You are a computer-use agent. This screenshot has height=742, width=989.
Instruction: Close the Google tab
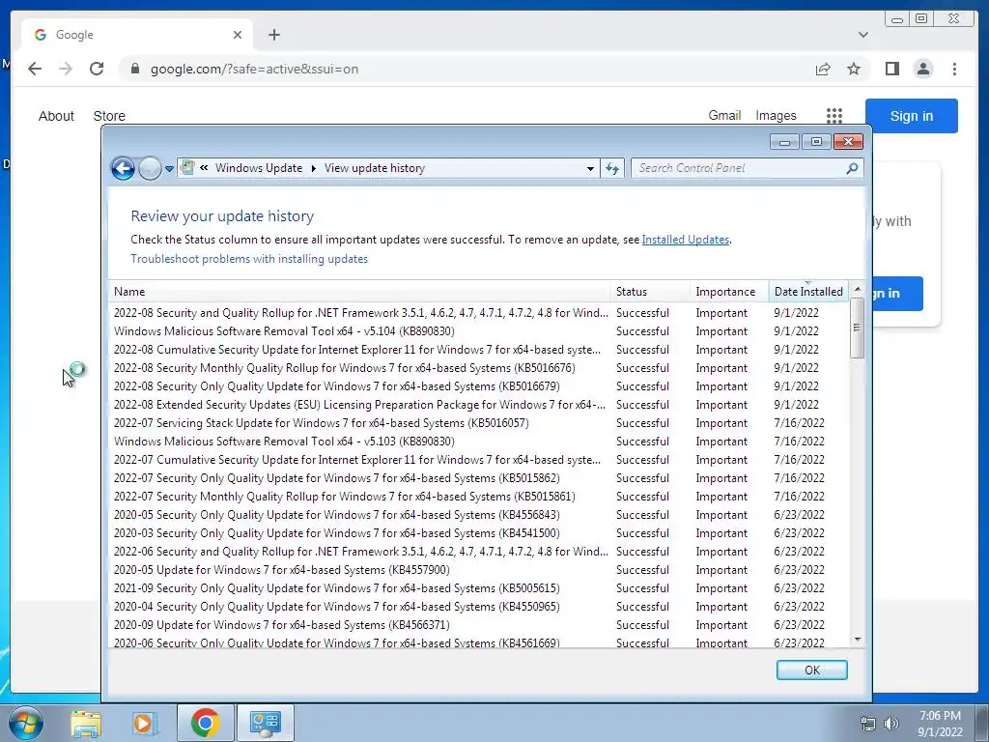pyautogui.click(x=238, y=35)
